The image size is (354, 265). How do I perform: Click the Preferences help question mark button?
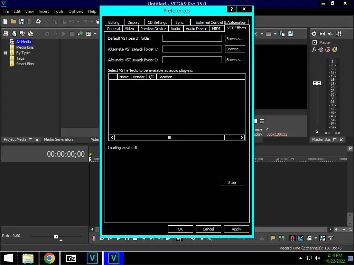[x=231, y=9]
